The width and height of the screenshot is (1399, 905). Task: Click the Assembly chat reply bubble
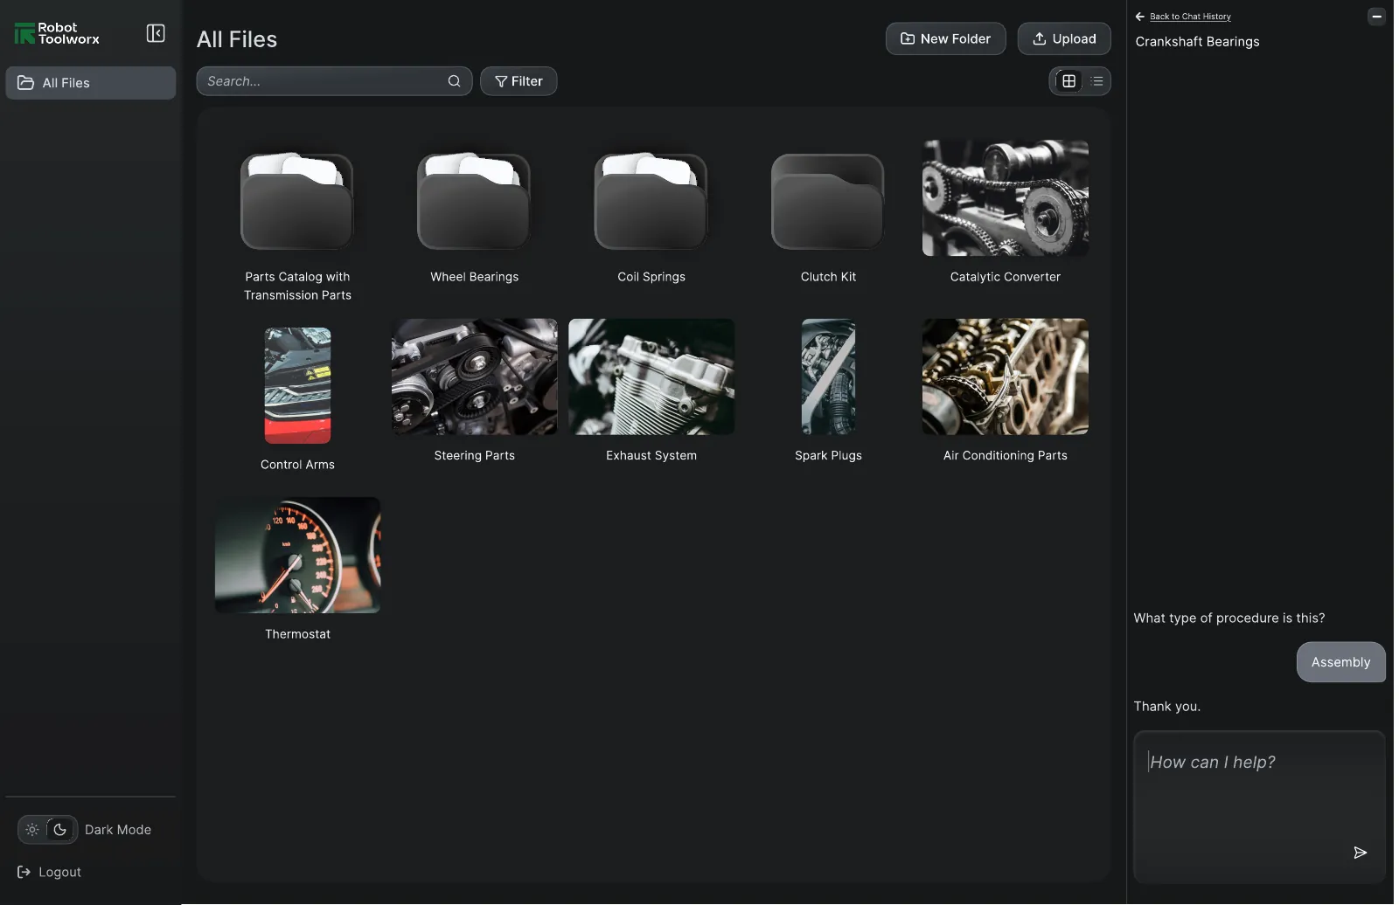1340,662
